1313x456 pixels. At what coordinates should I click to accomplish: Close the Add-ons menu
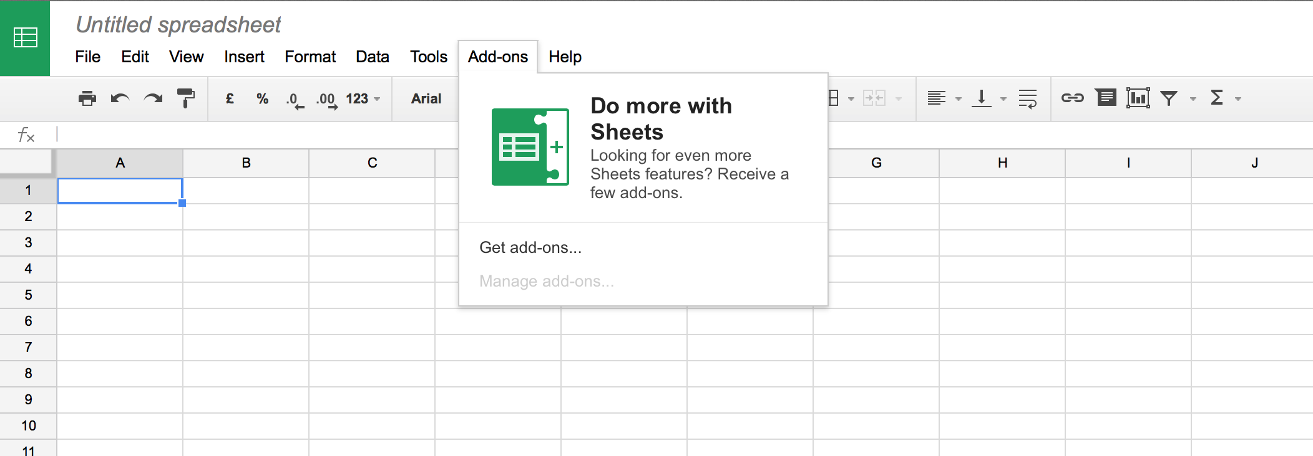498,57
